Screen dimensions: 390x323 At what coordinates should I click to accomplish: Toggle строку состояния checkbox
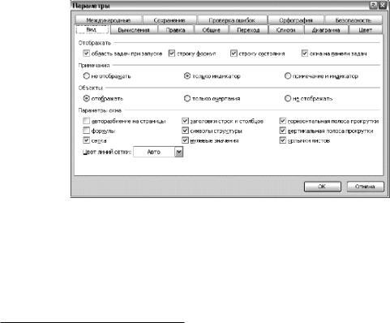[234, 54]
